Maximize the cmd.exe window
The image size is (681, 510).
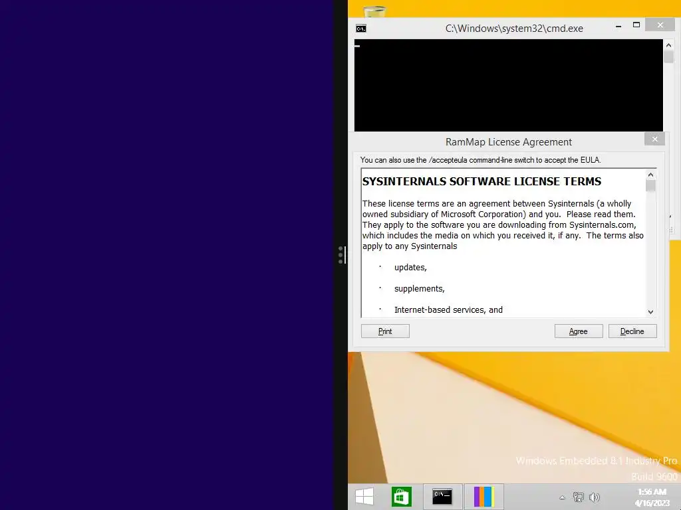[636, 25]
